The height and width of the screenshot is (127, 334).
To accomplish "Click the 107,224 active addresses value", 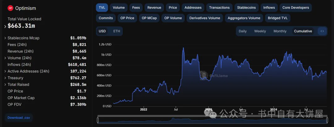I will 78,71.
